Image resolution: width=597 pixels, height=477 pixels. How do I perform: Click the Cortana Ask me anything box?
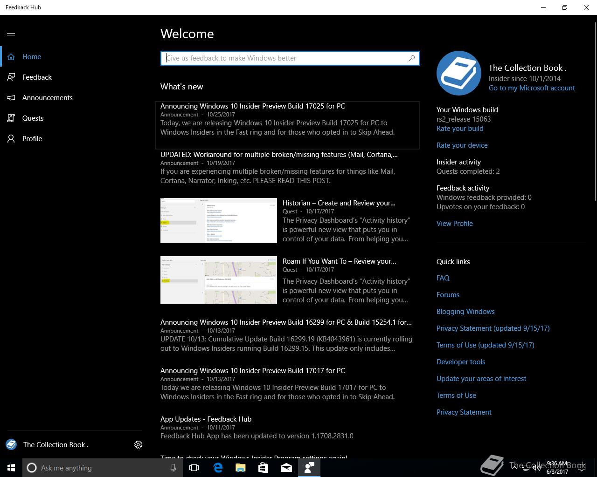102,468
